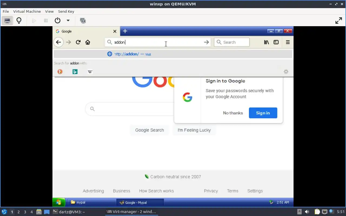The height and width of the screenshot is (216, 346).
Task: Reload the current page
Action: (x=78, y=42)
